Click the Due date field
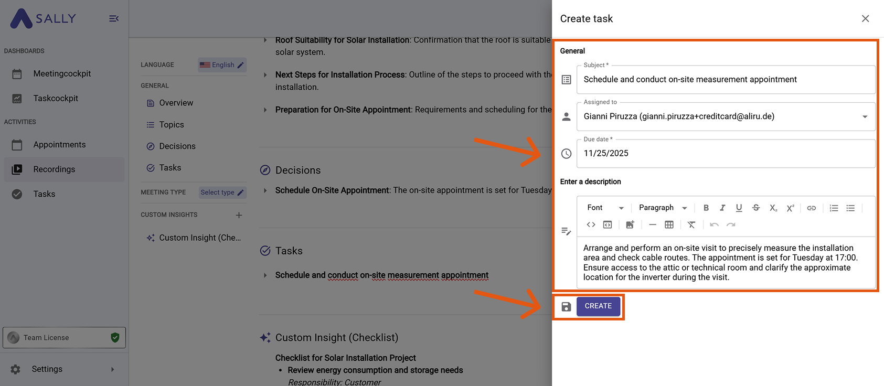Image resolution: width=884 pixels, height=386 pixels. pyautogui.click(x=726, y=154)
